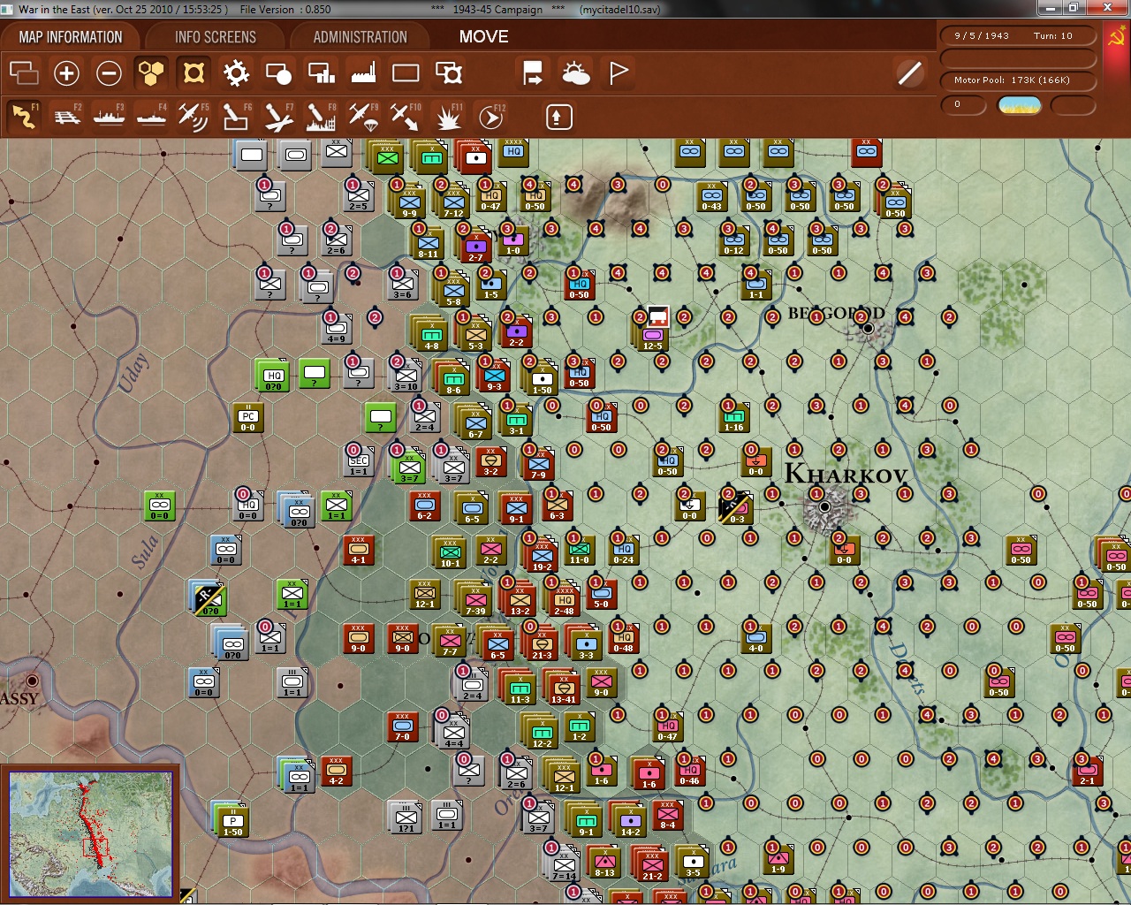Toggle fortification levels gear icon

(236, 72)
